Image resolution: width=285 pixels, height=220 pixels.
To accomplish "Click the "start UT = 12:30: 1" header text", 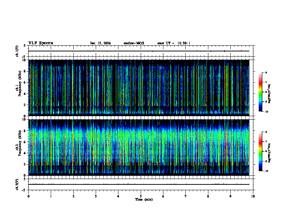I will tap(174, 43).
